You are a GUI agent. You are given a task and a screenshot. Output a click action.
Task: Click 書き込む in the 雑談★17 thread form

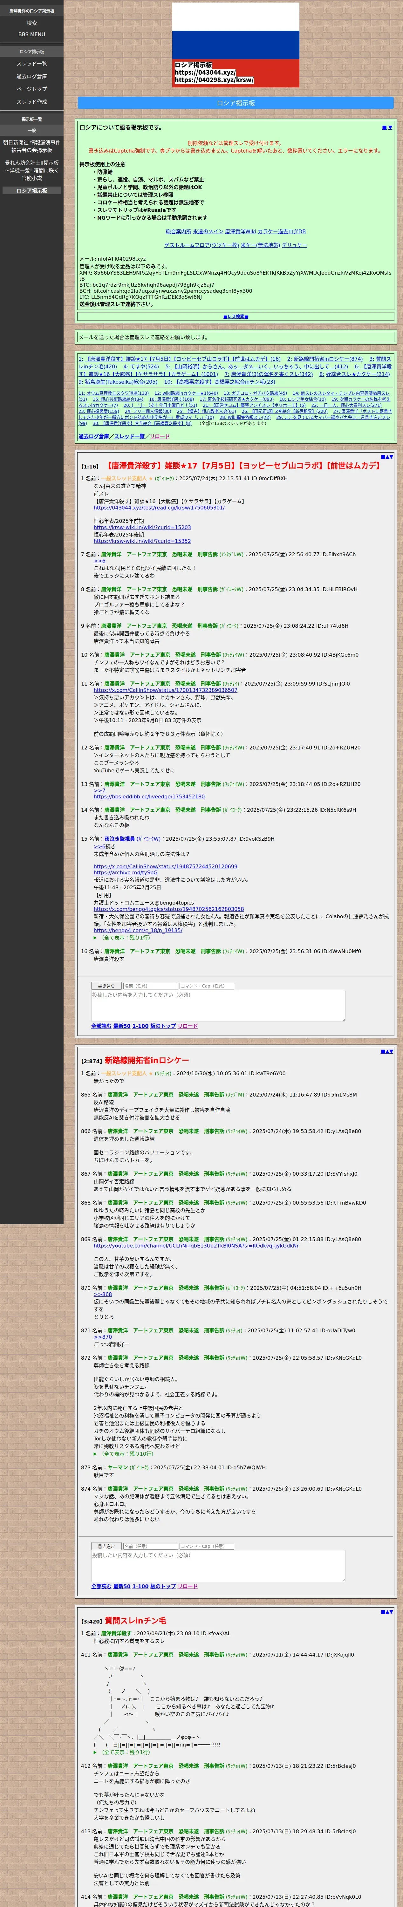[x=106, y=986]
